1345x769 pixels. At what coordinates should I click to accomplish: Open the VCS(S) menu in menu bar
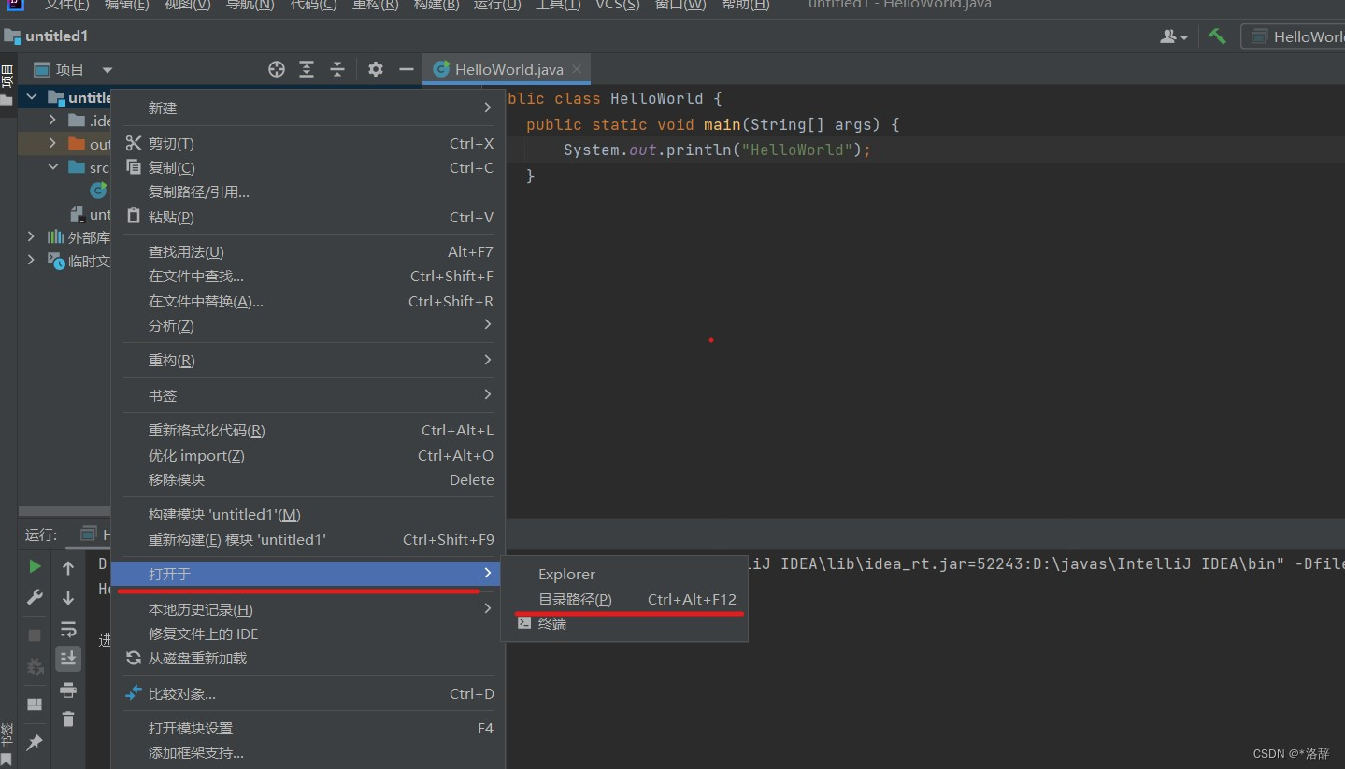[x=618, y=5]
